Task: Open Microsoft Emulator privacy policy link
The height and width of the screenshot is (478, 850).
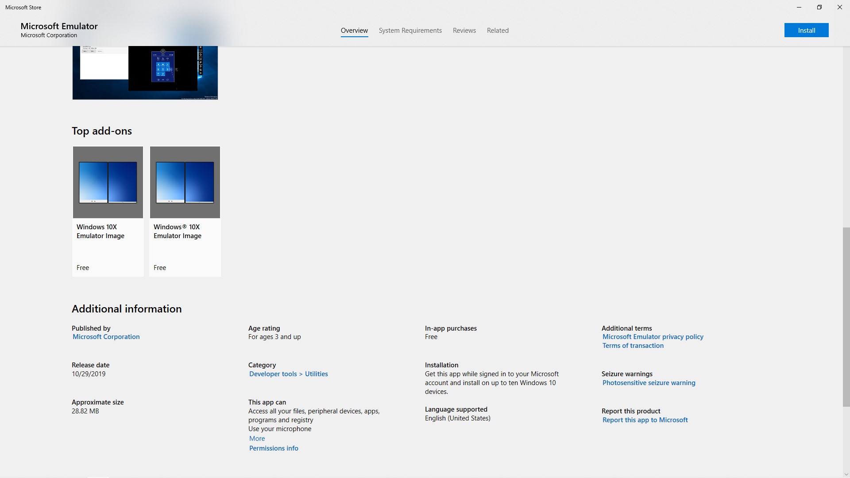Action: click(x=653, y=337)
